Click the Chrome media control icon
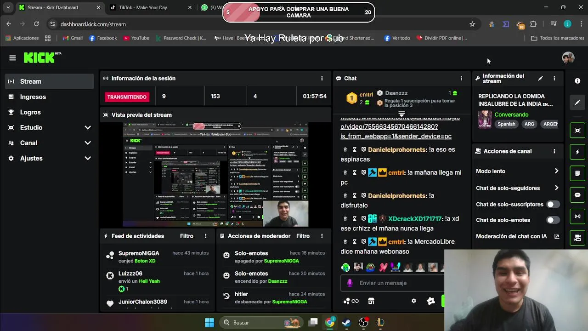Viewport: 588px width, 331px height. [554, 24]
